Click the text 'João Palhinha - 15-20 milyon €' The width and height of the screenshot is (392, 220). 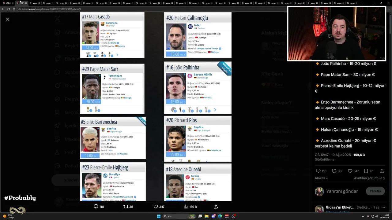tap(349, 64)
